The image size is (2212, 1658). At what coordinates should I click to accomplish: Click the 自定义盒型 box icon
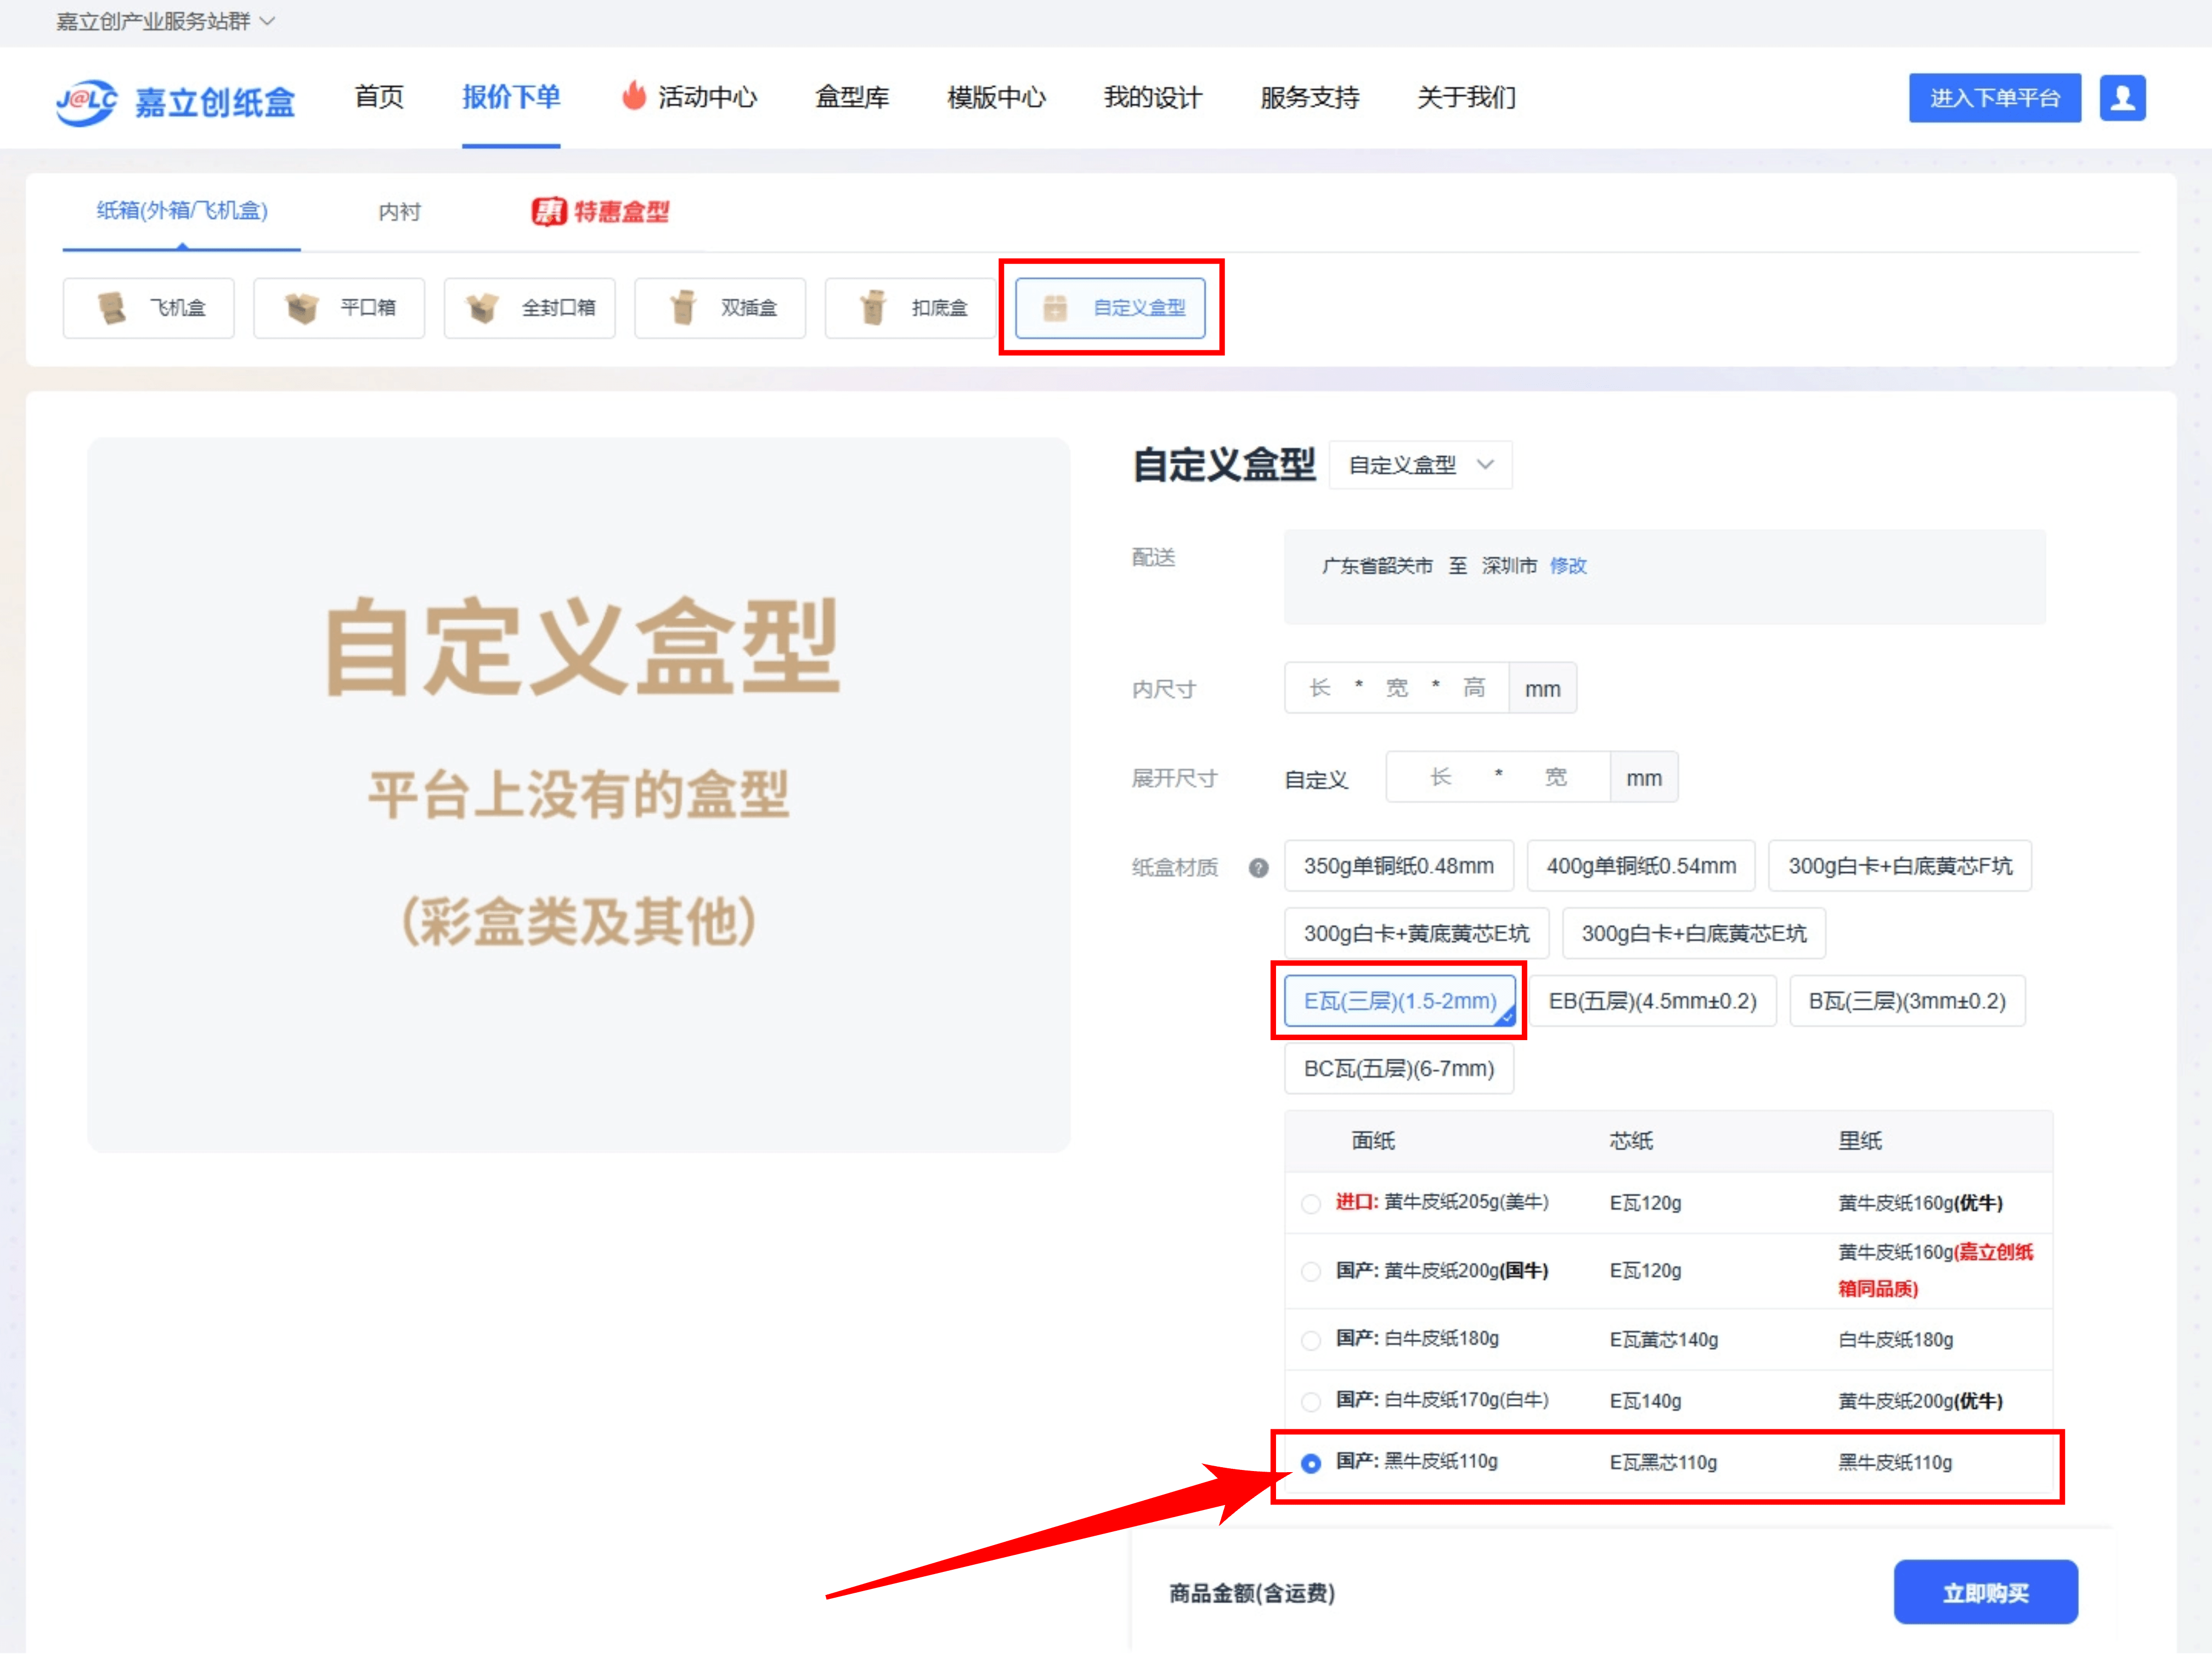tap(1055, 308)
